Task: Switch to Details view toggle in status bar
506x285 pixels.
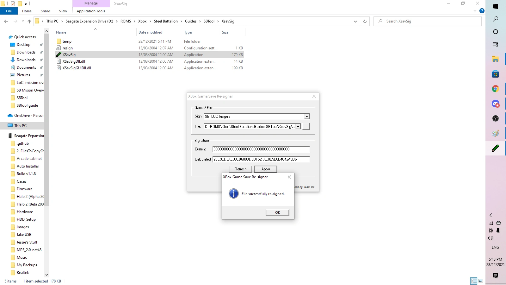Action: coord(474,281)
